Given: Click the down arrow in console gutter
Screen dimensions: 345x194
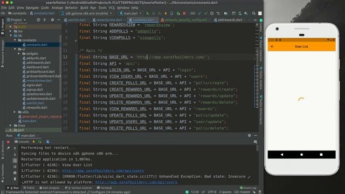Looking at the screenshot, I should click(x=15, y=155).
